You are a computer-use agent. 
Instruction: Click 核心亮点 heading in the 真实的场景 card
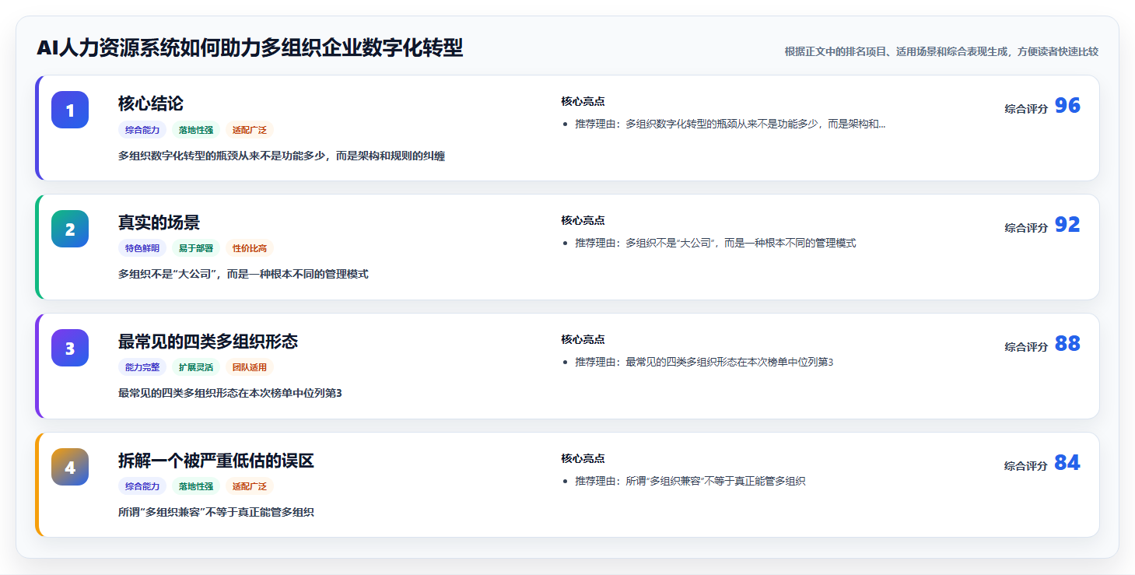583,221
